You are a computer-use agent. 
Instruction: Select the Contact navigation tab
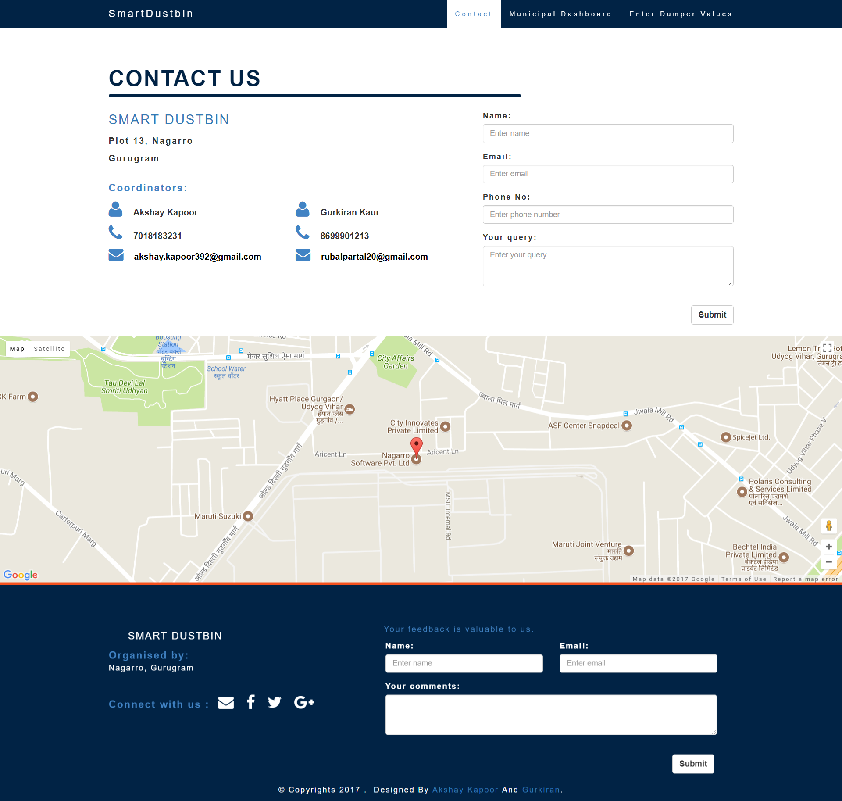(x=473, y=14)
